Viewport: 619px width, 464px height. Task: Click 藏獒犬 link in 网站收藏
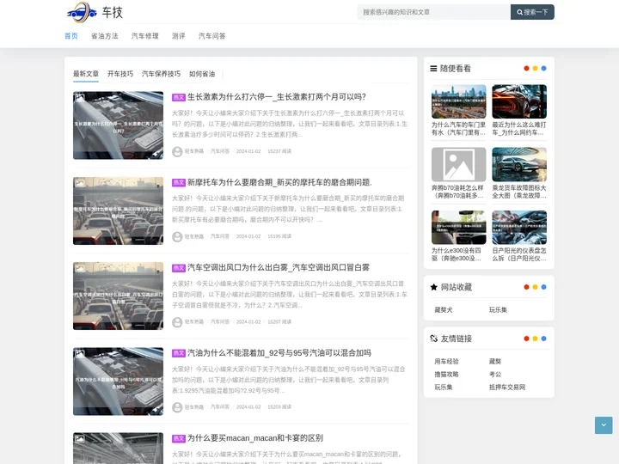click(444, 310)
